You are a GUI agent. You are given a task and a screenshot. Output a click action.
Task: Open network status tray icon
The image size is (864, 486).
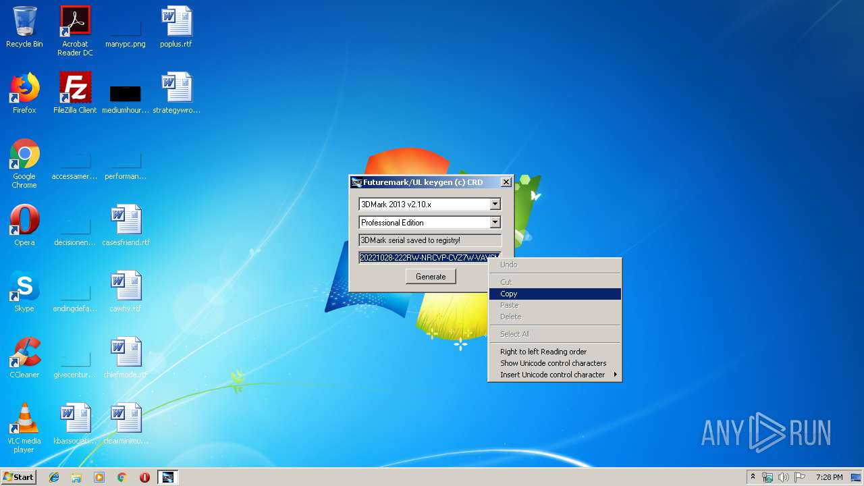pos(767,477)
